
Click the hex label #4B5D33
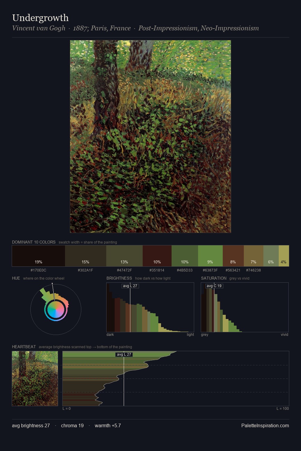coord(185,270)
